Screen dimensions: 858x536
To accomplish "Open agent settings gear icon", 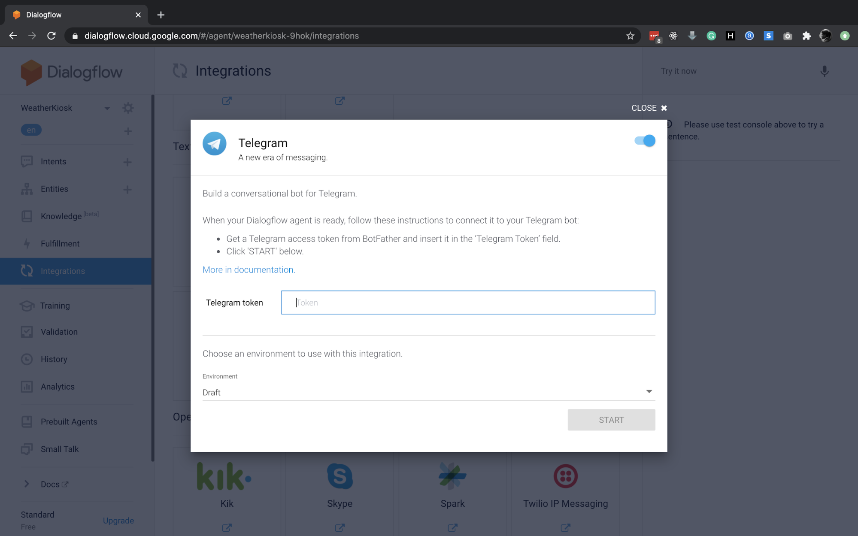I will (x=128, y=108).
